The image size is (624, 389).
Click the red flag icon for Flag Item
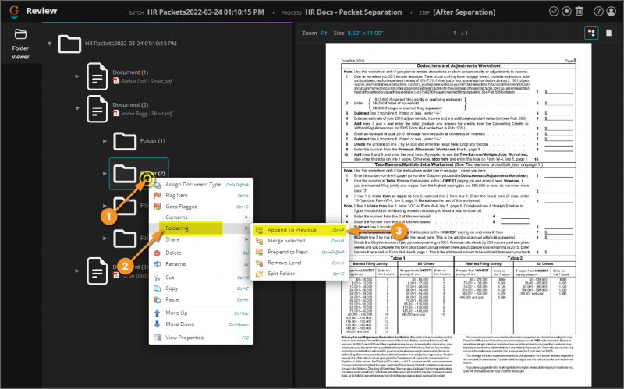(158, 196)
